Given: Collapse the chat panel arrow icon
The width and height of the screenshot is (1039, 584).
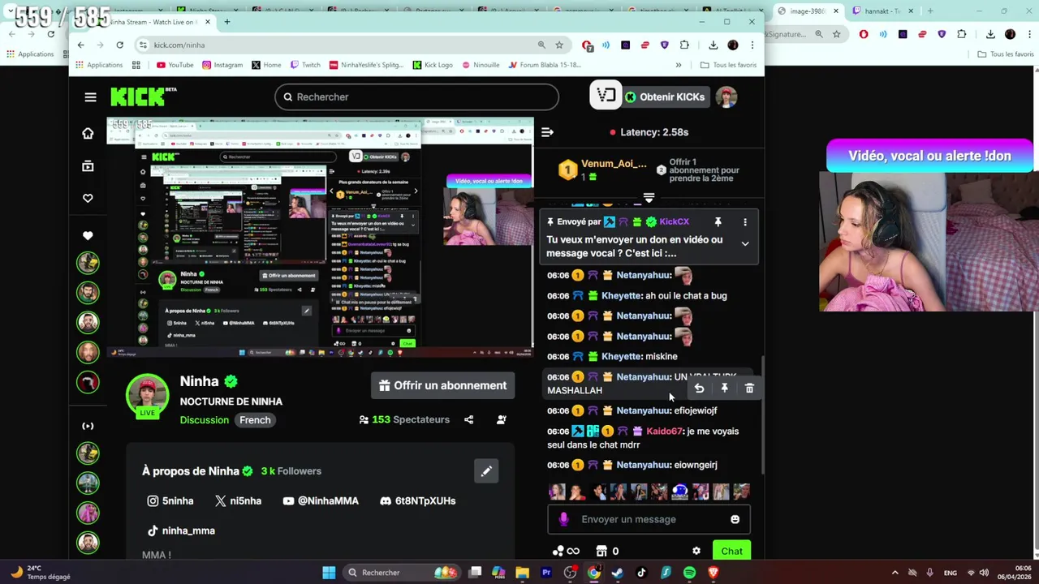Looking at the screenshot, I should [x=547, y=132].
